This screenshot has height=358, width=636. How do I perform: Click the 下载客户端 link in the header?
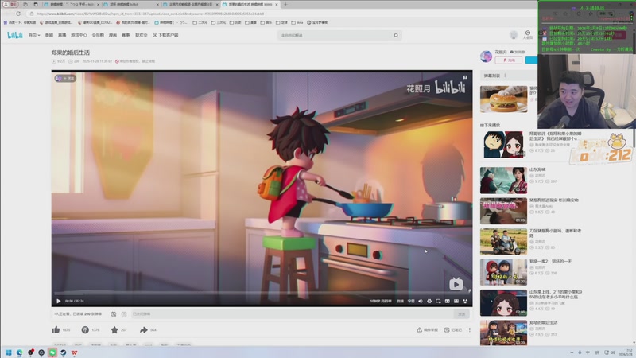(165, 35)
